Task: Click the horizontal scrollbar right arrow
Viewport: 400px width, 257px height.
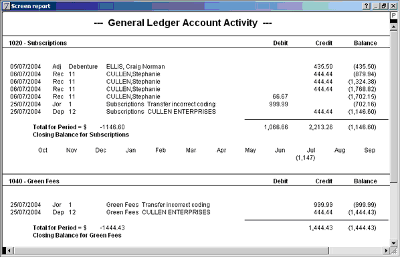Action: pos(387,250)
